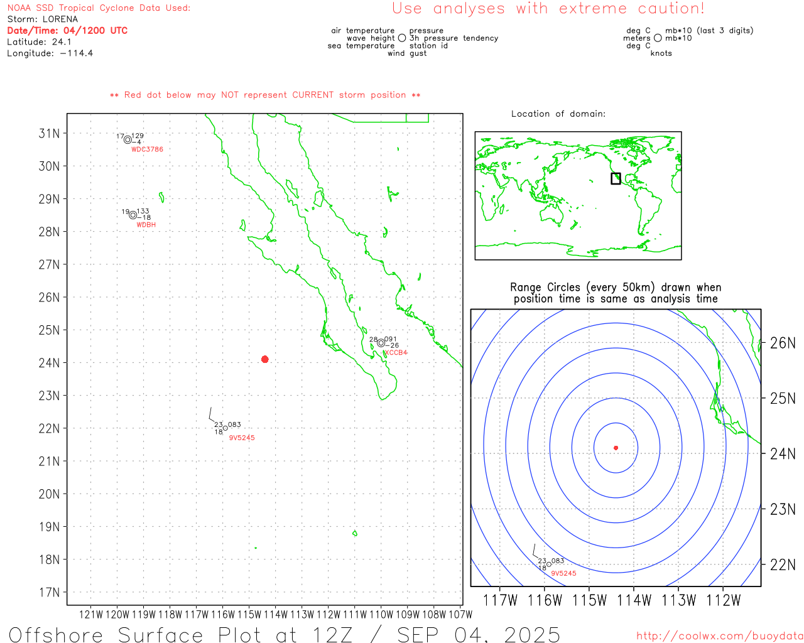The height and width of the screenshot is (643, 804).
Task: Click the red WDBH station ID label
Action: pyautogui.click(x=146, y=225)
